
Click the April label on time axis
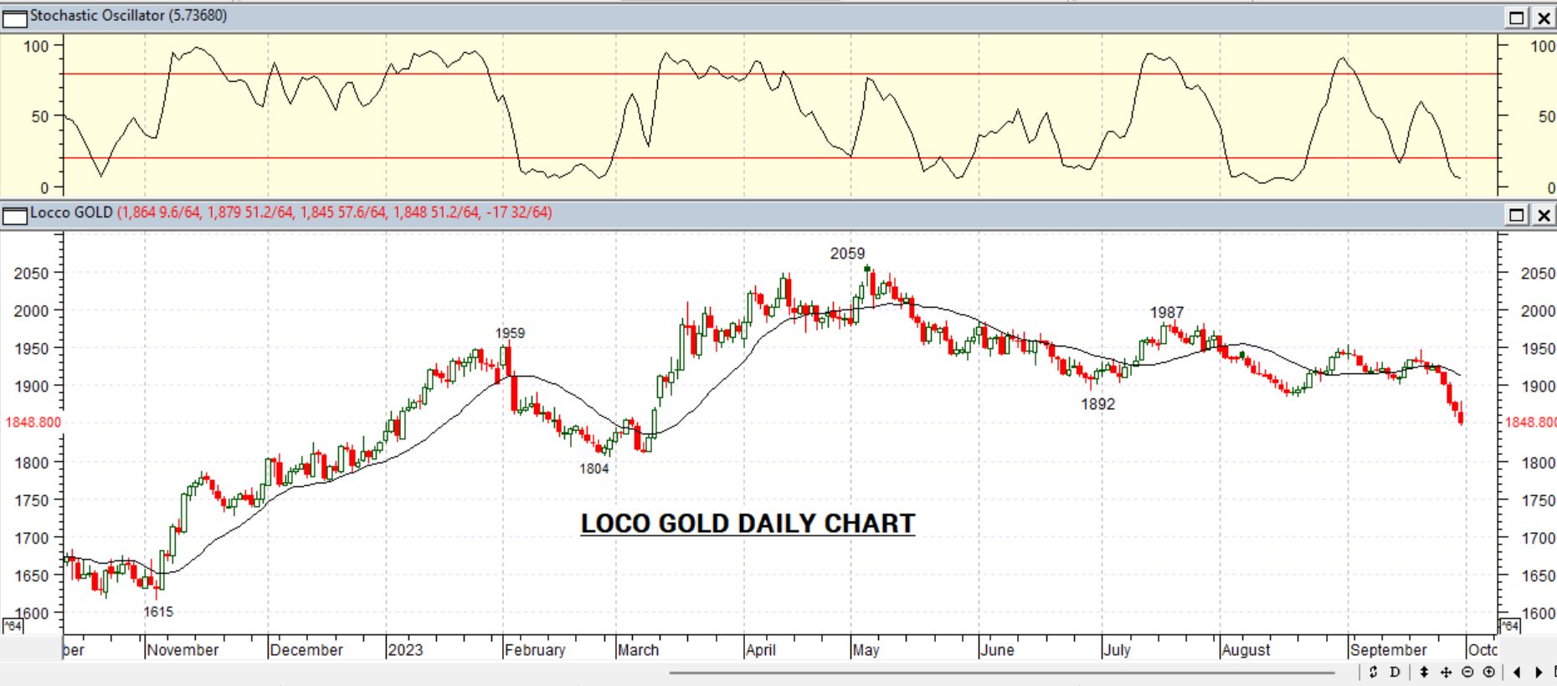pos(761,650)
